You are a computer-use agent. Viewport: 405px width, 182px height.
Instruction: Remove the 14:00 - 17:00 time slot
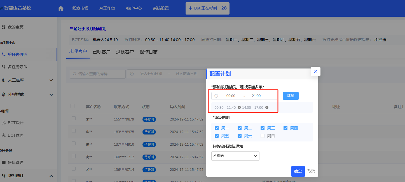267,108
